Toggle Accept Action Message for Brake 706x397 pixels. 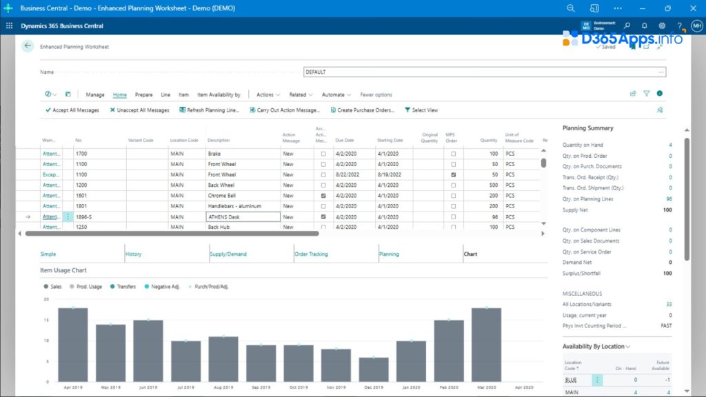click(323, 154)
